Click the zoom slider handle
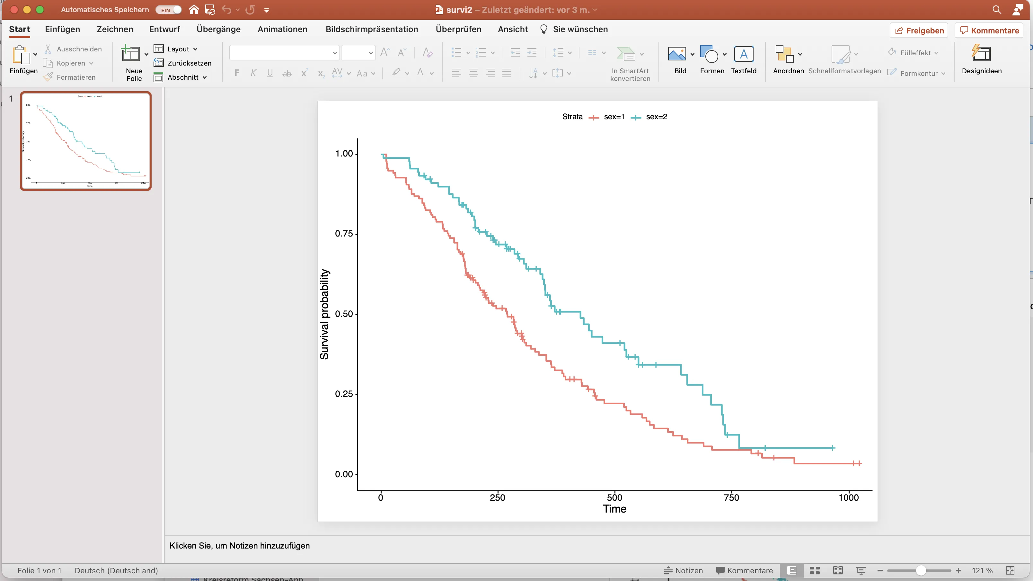Screen dimensions: 1033x581 (921, 571)
